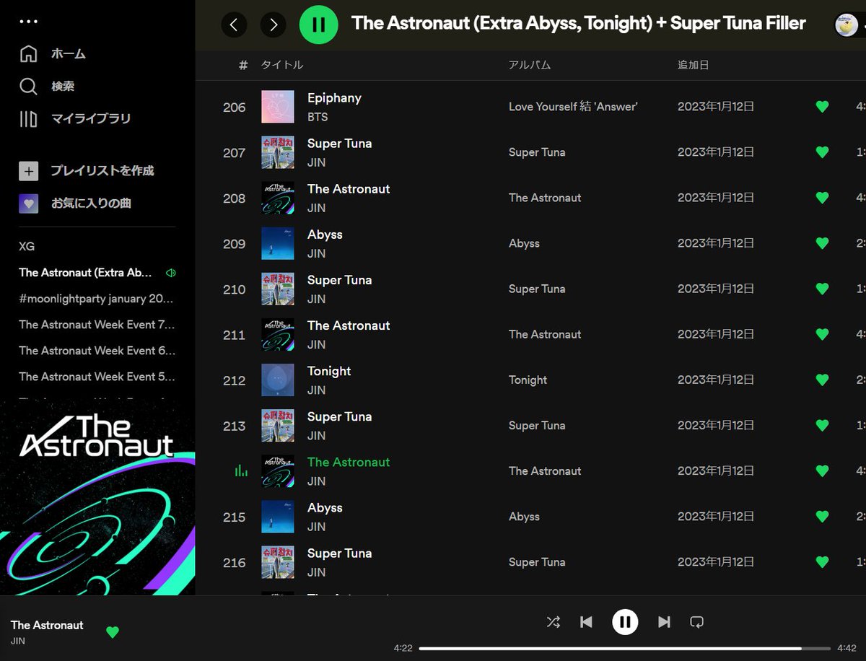
Task: Click JIN artist in the bottom player bar
Action: (18, 641)
